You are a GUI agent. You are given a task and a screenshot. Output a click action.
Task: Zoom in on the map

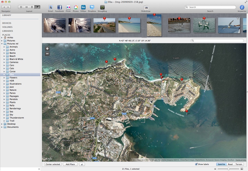pyautogui.click(x=47, y=48)
